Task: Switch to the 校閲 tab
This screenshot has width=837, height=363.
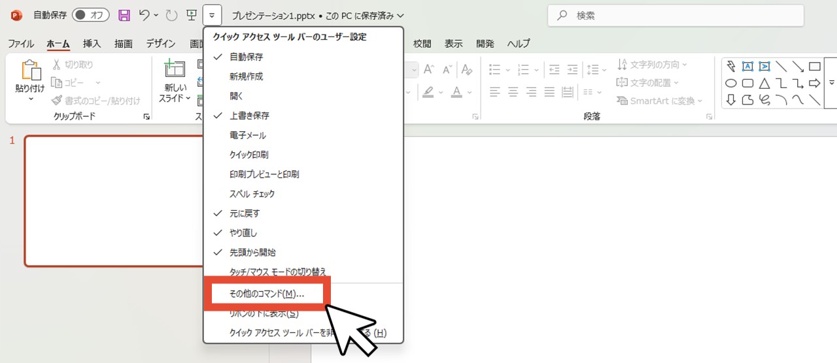Action: click(x=422, y=44)
